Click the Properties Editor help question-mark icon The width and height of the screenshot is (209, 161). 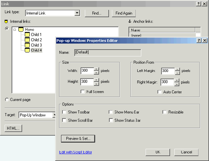click(x=199, y=40)
